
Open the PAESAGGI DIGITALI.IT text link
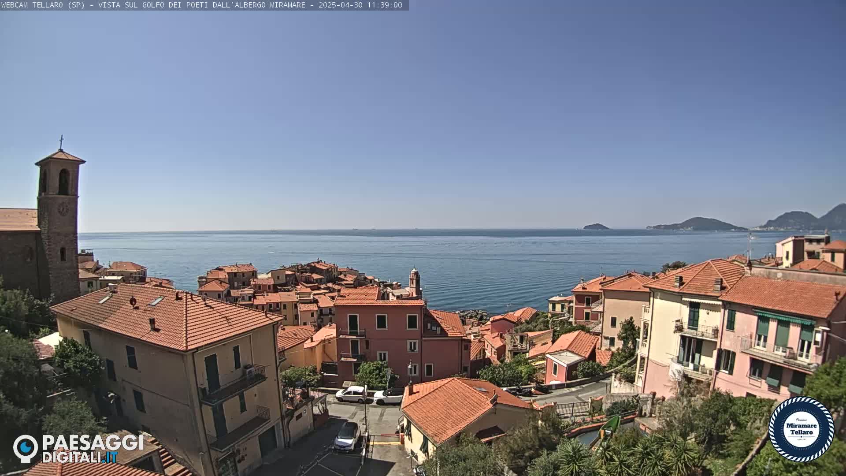point(93,449)
